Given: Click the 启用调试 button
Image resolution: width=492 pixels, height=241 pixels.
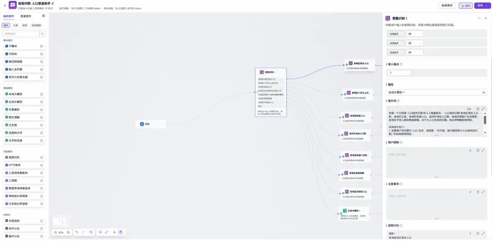Looking at the screenshot, I should (x=447, y=5).
